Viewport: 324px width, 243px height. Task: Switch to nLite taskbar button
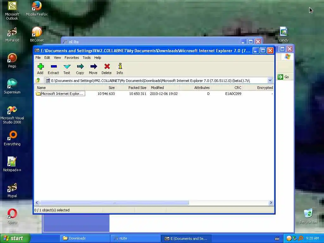coord(135,239)
